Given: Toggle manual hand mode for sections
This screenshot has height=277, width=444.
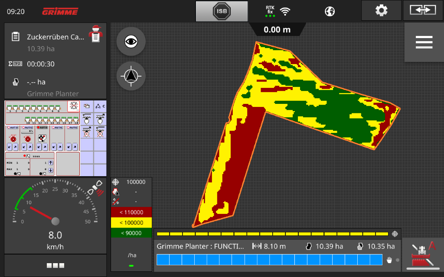Looking at the screenshot, I should click(390, 260).
